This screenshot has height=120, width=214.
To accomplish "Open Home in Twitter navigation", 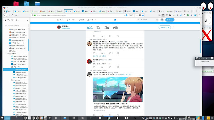I will click(x=61, y=20).
